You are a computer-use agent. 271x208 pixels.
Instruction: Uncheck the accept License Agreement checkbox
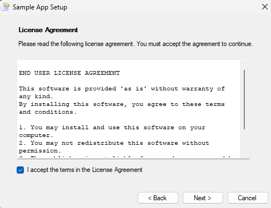click(x=20, y=170)
